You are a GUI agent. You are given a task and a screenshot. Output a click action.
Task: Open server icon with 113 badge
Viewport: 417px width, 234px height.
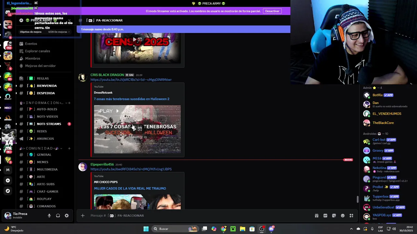(x=8, y=45)
